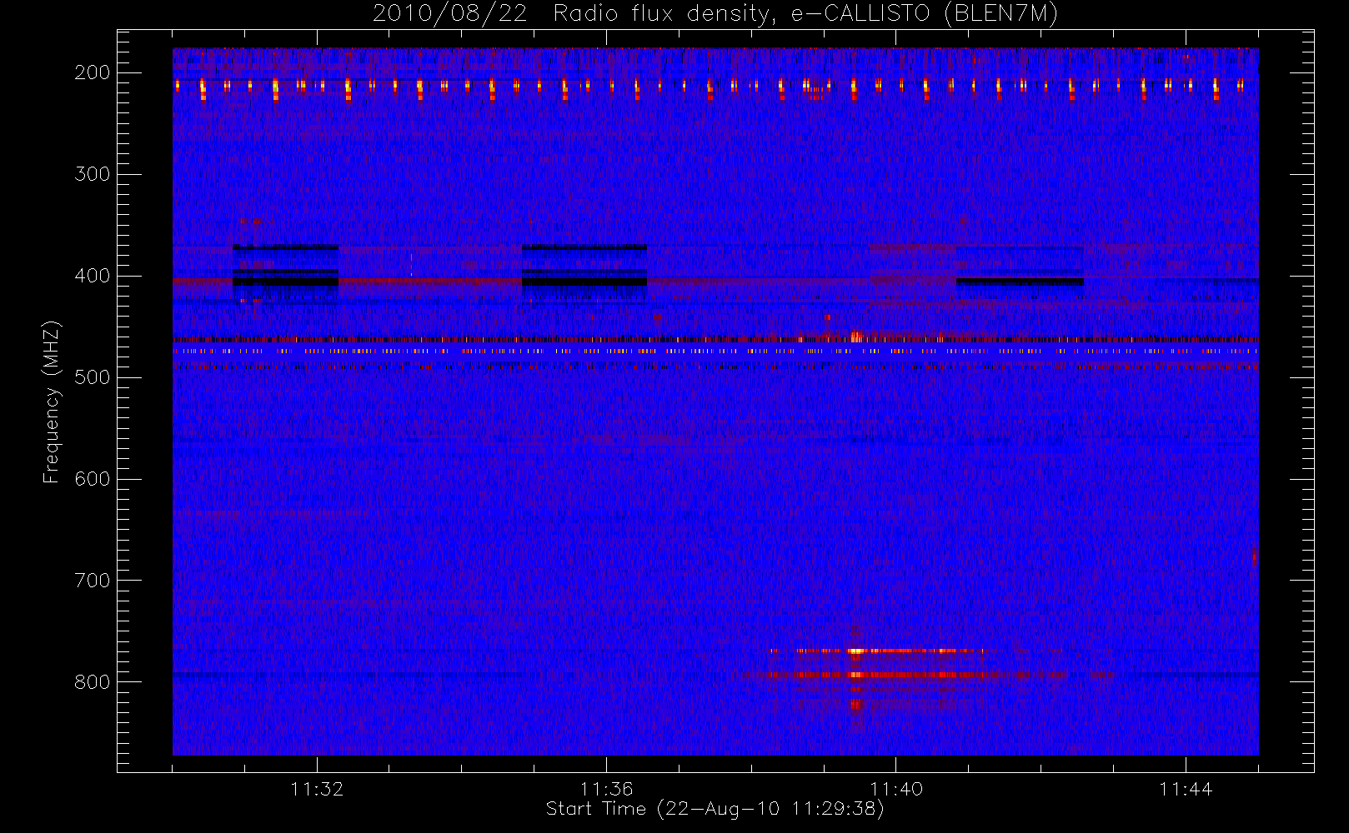Viewport: 1349px width, 833px height.
Task: Click the 11:40 time tick label
Action: 896,789
